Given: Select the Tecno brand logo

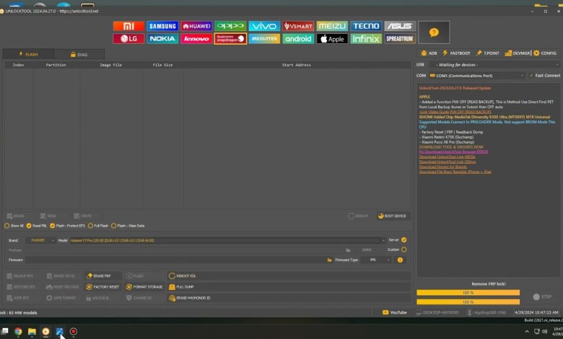Looking at the screenshot, I should tap(366, 26).
